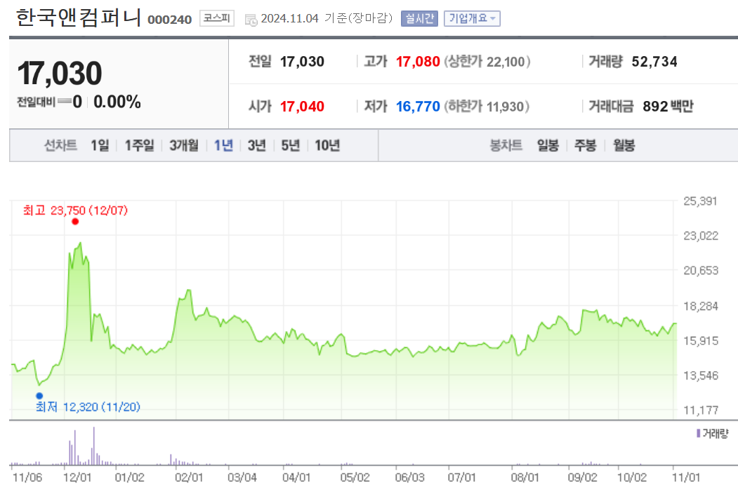The image size is (738, 491).
Task: Select the 3개월 line chart tab
Action: pyautogui.click(x=184, y=145)
